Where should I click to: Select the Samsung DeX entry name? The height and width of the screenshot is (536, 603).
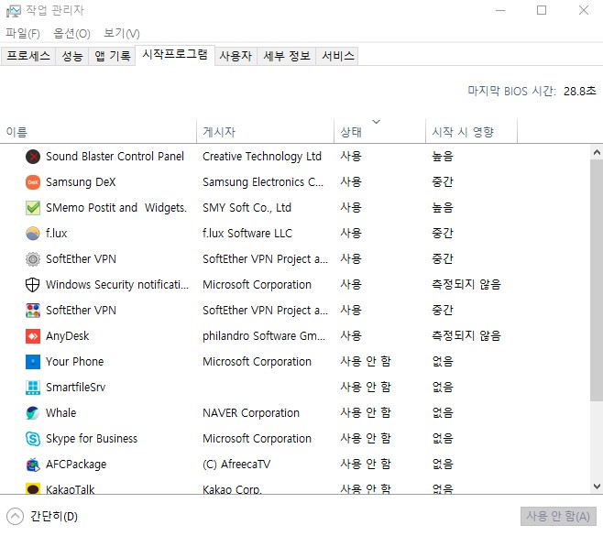[x=81, y=182]
